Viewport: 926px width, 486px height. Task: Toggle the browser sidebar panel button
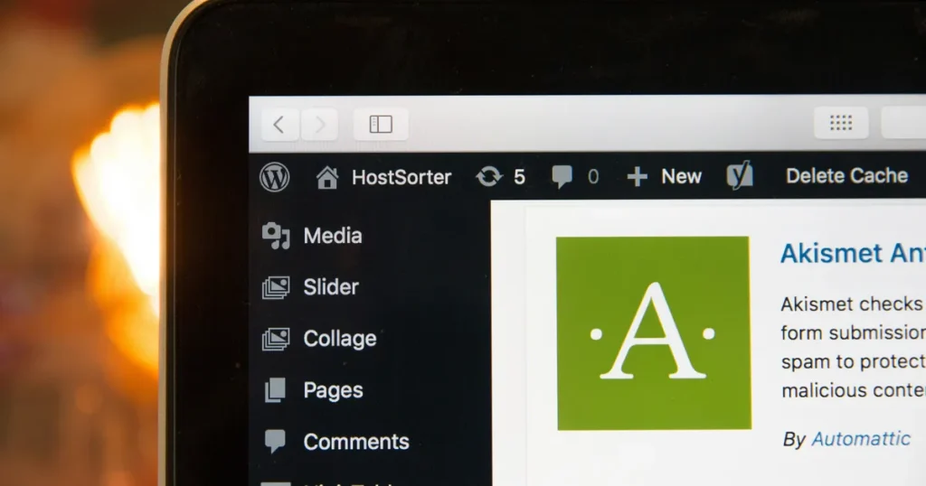pyautogui.click(x=381, y=125)
